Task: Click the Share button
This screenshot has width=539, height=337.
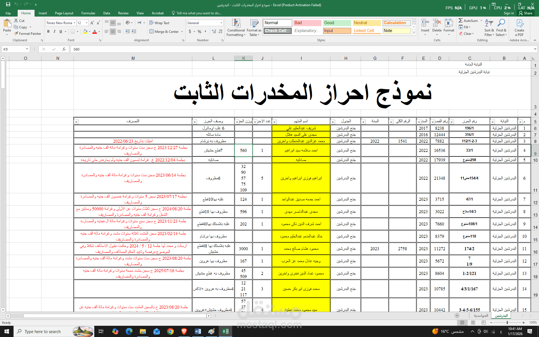Action: click(526, 13)
